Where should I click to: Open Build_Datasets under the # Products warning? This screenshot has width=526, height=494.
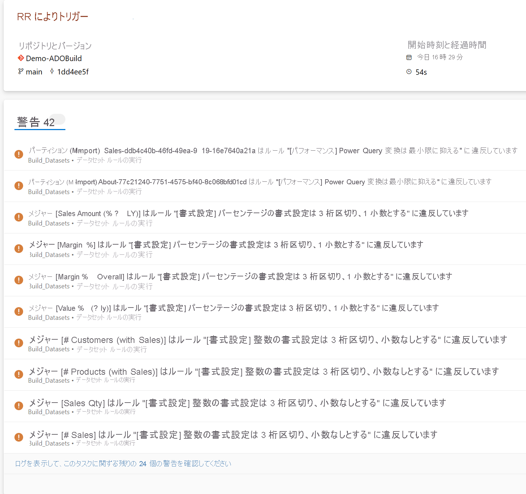click(x=48, y=381)
